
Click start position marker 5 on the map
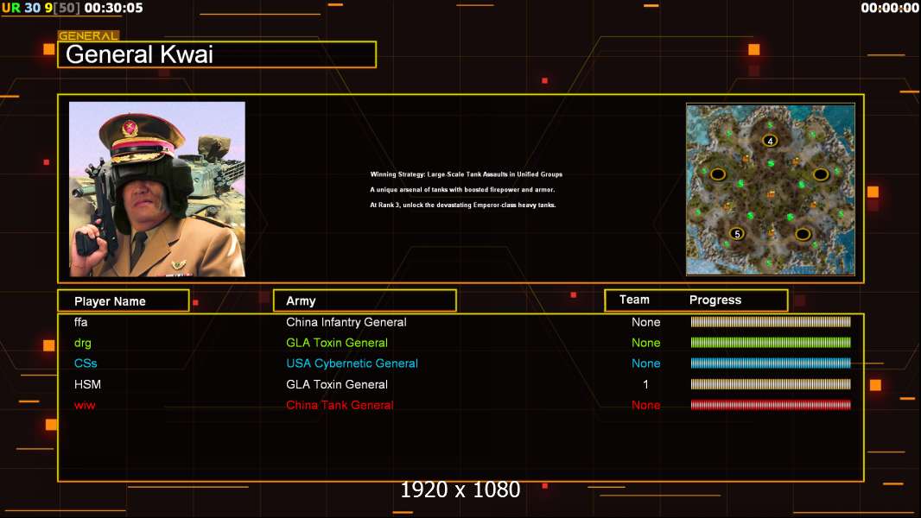click(737, 233)
